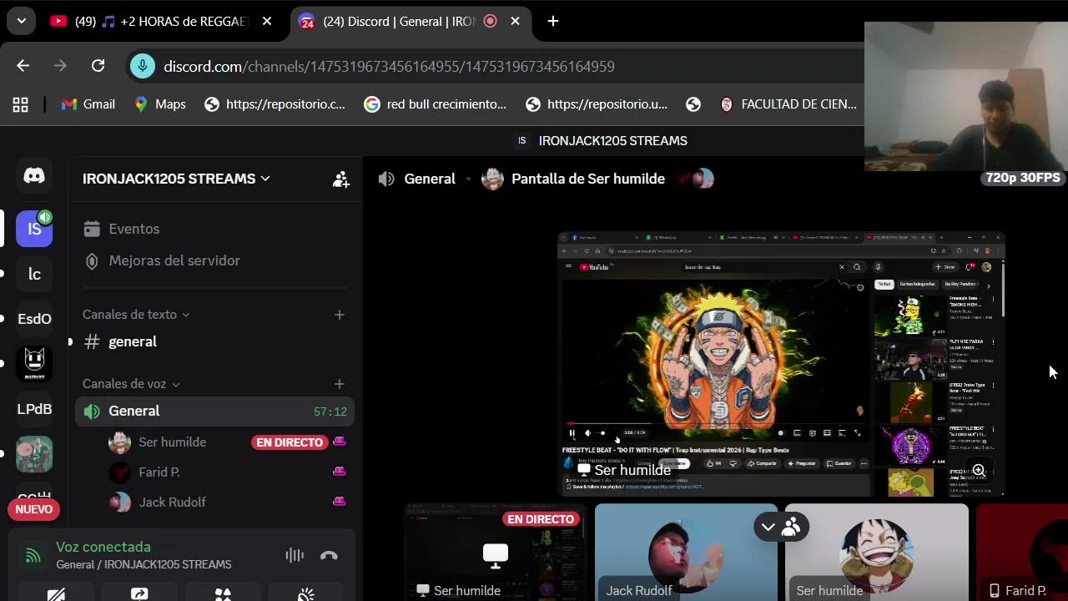Open a new browser tab
This screenshot has height=601, width=1068.
coord(553,22)
